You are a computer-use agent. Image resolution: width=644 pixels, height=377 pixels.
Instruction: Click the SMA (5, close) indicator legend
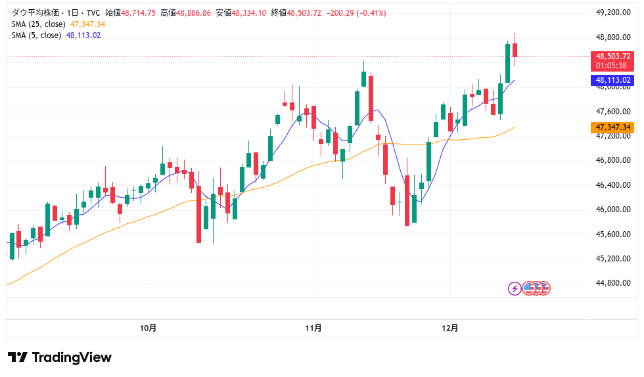36,35
